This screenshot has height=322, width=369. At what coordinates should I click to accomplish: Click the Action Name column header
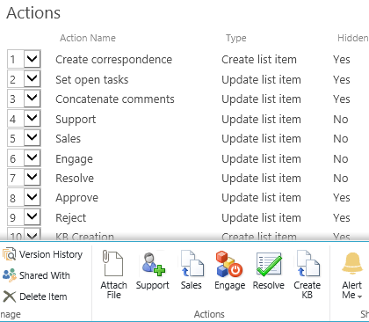88,38
